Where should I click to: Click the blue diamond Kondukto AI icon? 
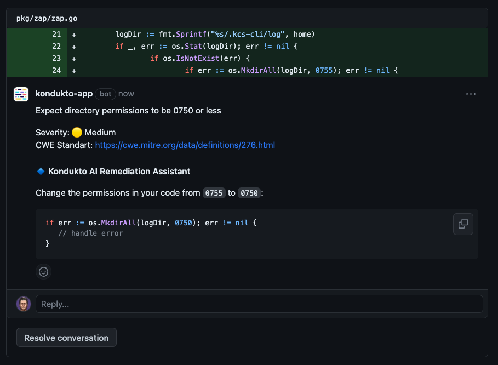40,171
